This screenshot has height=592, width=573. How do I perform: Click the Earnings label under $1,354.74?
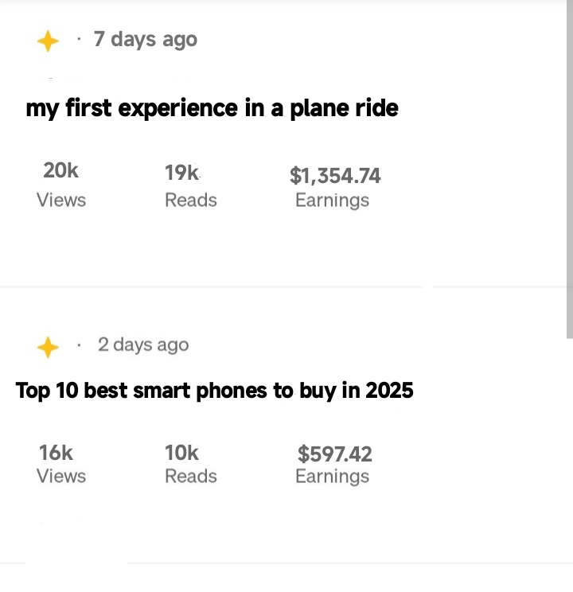tap(332, 201)
